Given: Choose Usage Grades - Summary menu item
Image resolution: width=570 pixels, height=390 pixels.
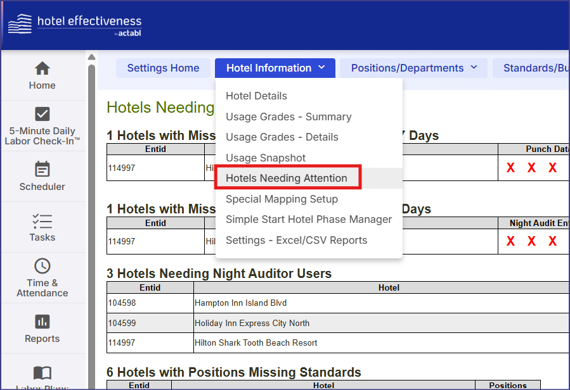Looking at the screenshot, I should click(288, 116).
